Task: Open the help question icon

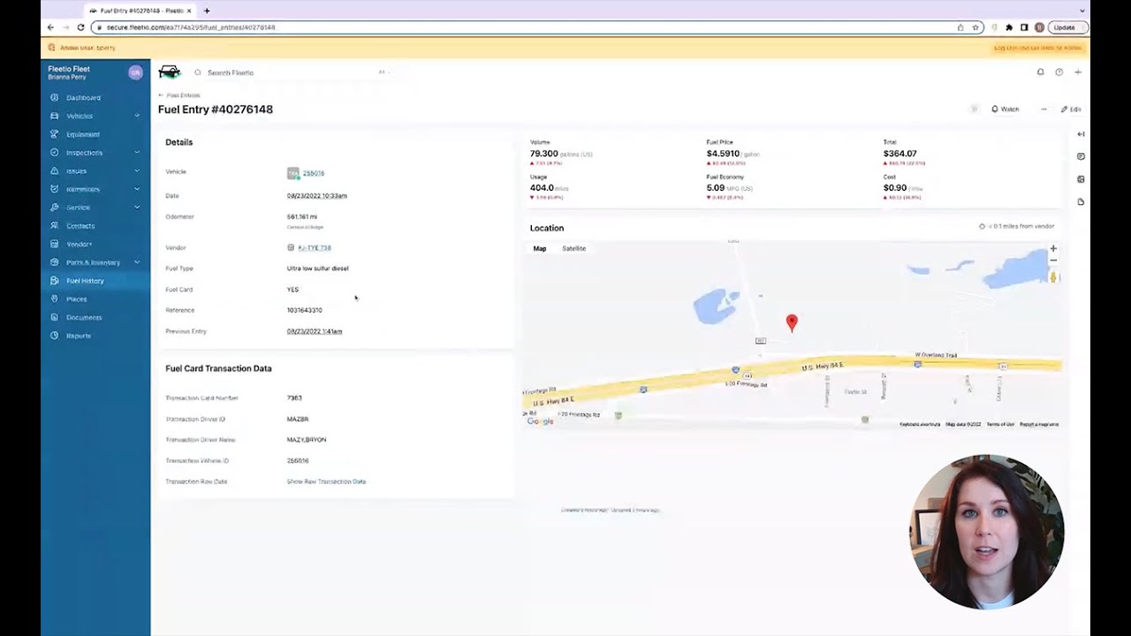Action: click(x=1059, y=72)
